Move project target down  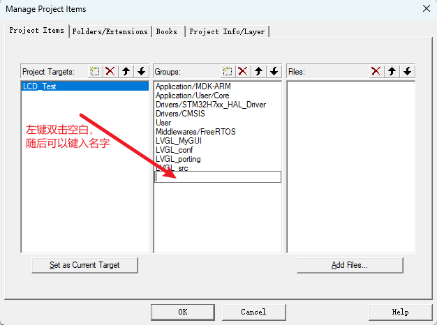click(x=142, y=72)
